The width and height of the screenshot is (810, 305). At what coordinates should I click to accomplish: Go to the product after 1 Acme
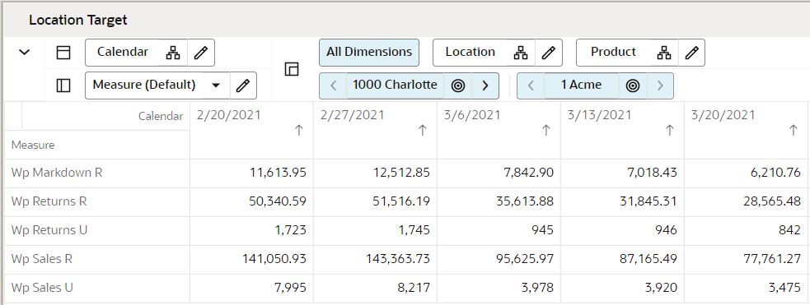tap(660, 85)
